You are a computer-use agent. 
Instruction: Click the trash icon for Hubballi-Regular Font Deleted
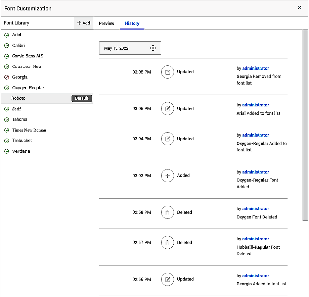tap(167, 243)
